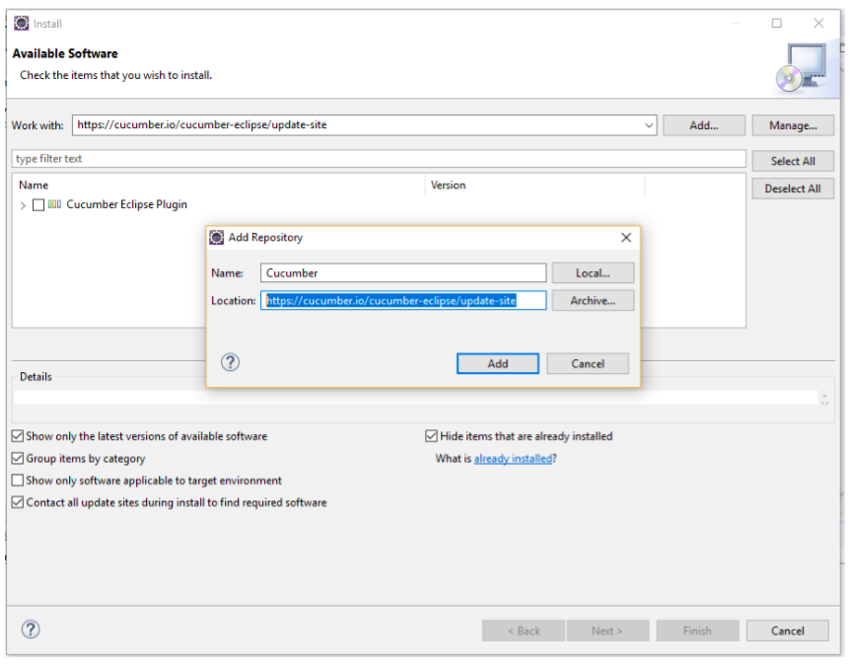Image resolution: width=850 pixels, height=669 pixels.
Task: Toggle Hide items that are already installed
Action: (x=432, y=436)
